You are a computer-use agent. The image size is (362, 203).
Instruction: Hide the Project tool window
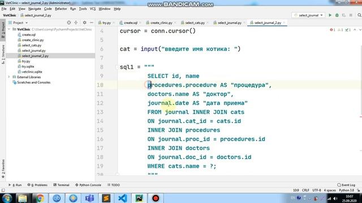[x=92, y=23]
